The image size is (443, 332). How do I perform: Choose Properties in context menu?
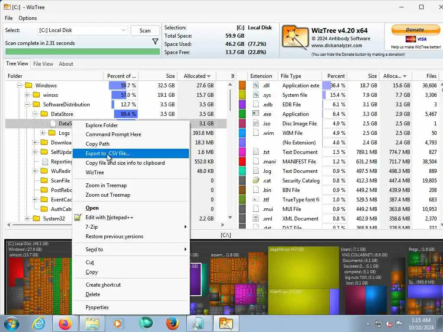131,307
